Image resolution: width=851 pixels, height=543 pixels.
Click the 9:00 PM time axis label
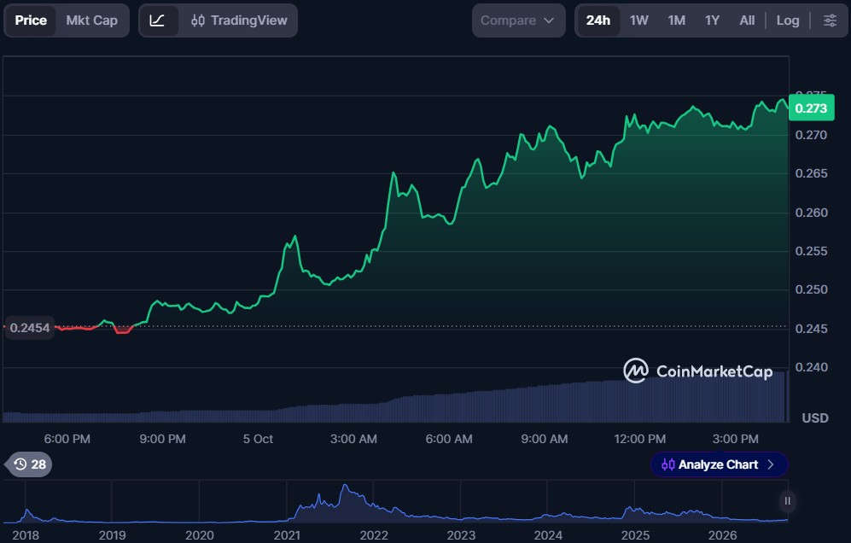pos(162,439)
